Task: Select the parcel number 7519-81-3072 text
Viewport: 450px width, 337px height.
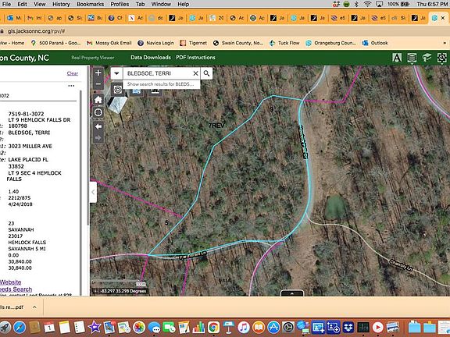Action: click(x=26, y=114)
